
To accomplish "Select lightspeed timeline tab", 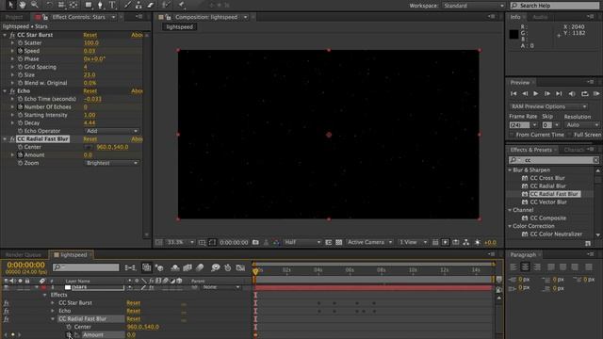I will [x=73, y=254].
